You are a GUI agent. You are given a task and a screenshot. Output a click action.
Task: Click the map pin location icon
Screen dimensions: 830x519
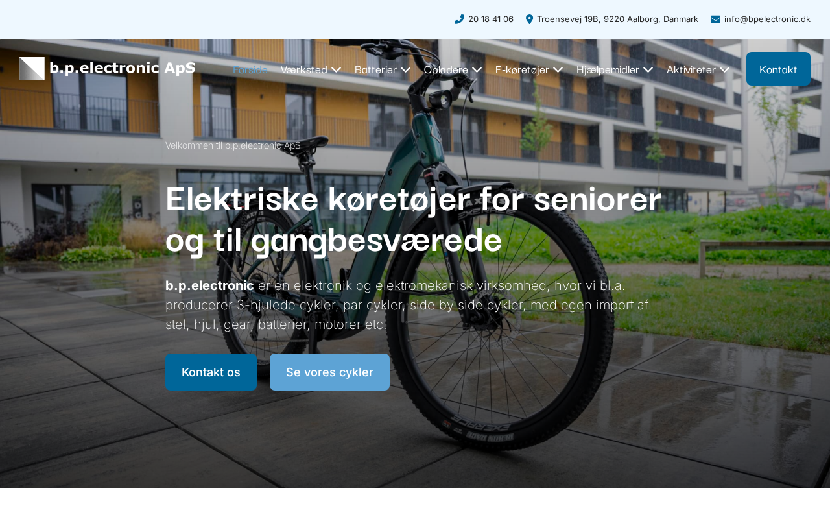[529, 19]
